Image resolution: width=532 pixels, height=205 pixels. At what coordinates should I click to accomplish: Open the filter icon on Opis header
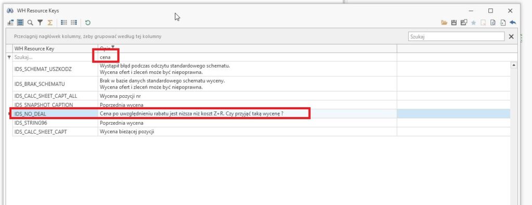[113, 47]
